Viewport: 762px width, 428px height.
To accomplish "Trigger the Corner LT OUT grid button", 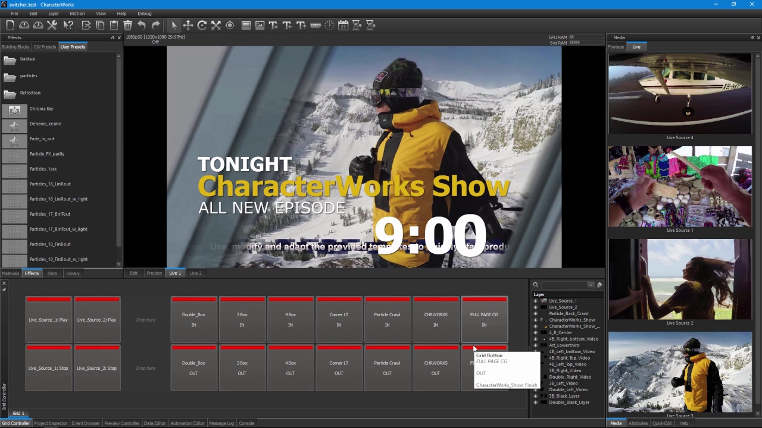I will (x=339, y=367).
